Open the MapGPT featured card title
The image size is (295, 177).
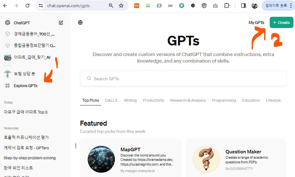[x=130, y=149]
